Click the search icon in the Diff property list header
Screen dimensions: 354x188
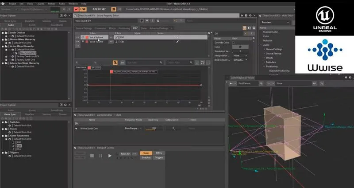254,39
